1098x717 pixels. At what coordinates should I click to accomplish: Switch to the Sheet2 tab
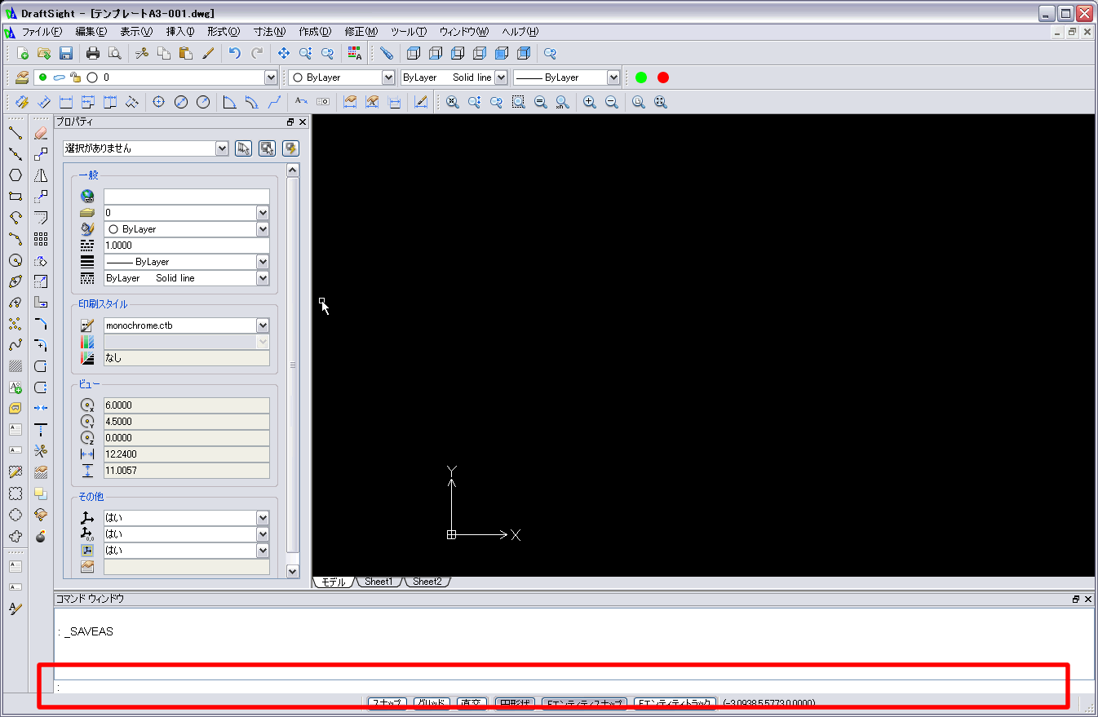tap(427, 582)
